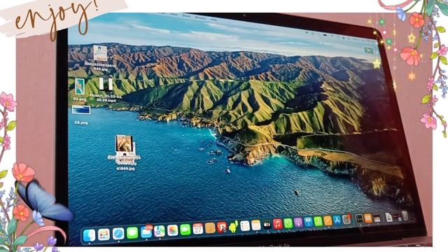Viewport: 448px width, 252px height.
Task: Open Numbers from the Dock
Action: click(x=318, y=221)
